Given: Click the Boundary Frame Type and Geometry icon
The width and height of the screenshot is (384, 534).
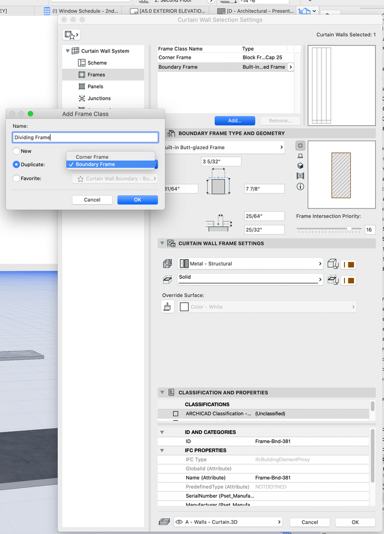Looking at the screenshot, I should (x=171, y=134).
